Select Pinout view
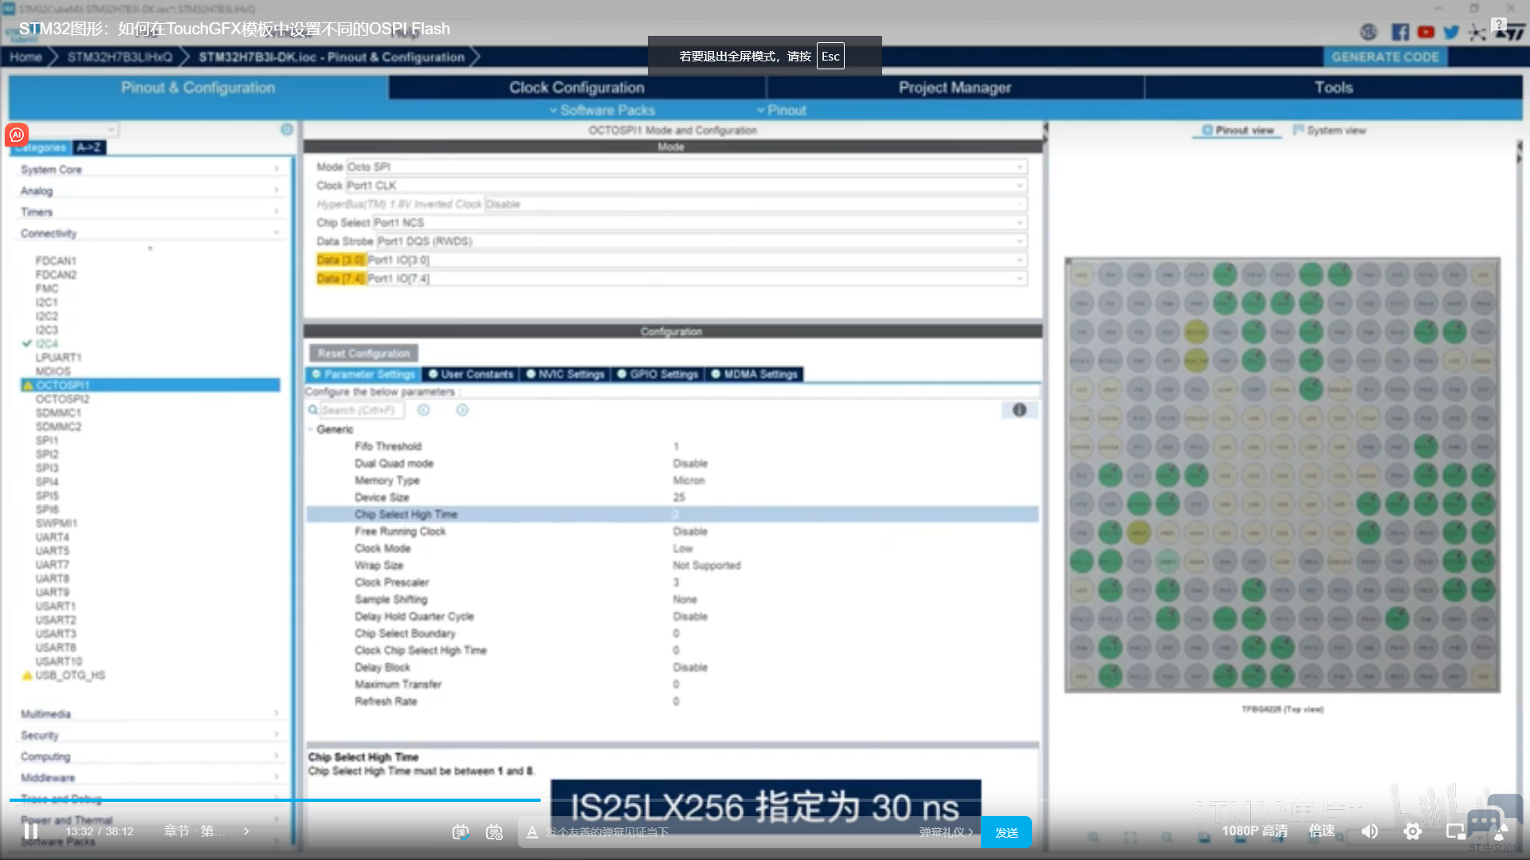 [x=1238, y=130]
